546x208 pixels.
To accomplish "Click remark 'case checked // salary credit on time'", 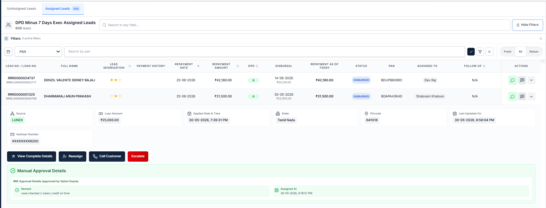I will (45, 193).
